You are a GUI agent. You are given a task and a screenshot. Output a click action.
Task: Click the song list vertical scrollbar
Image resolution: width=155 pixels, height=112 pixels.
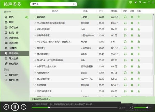[153, 44]
